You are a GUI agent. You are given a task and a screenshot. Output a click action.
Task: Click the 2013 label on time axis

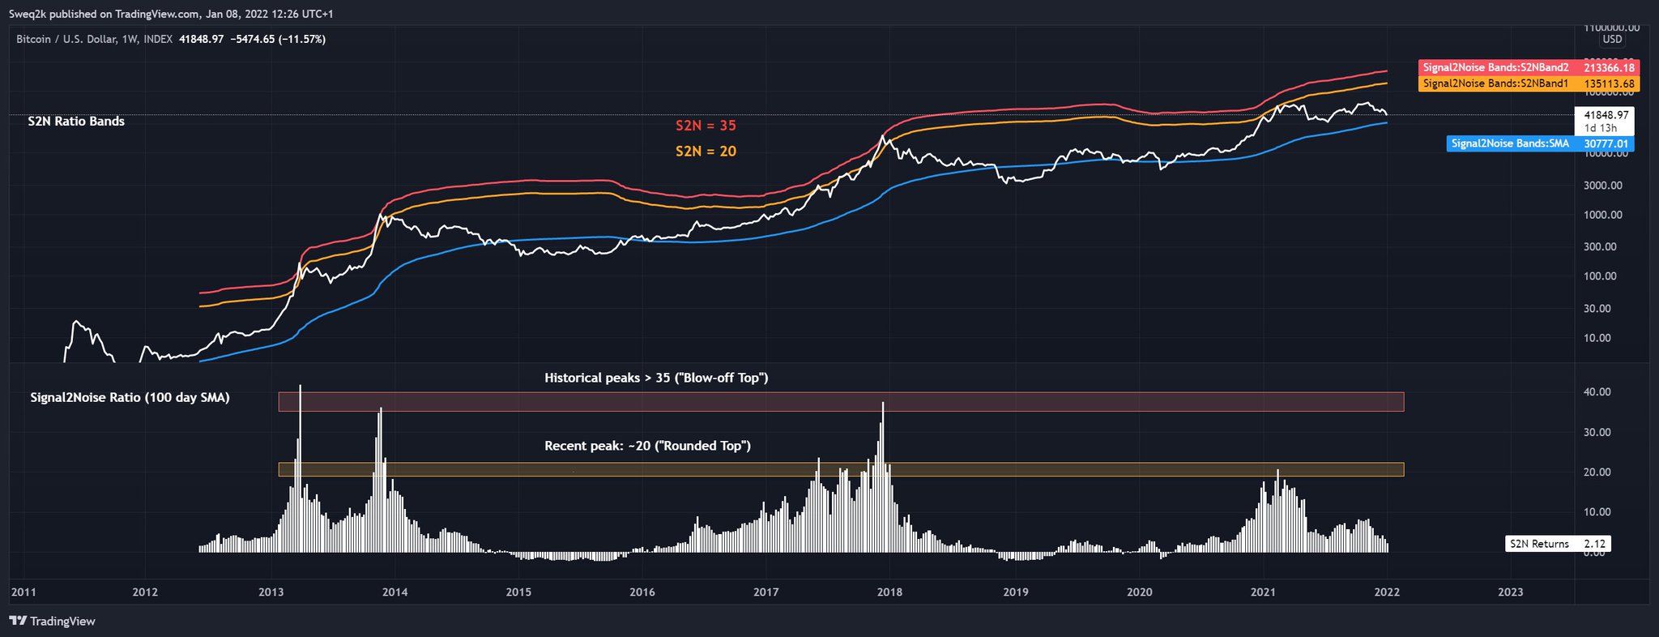271,592
